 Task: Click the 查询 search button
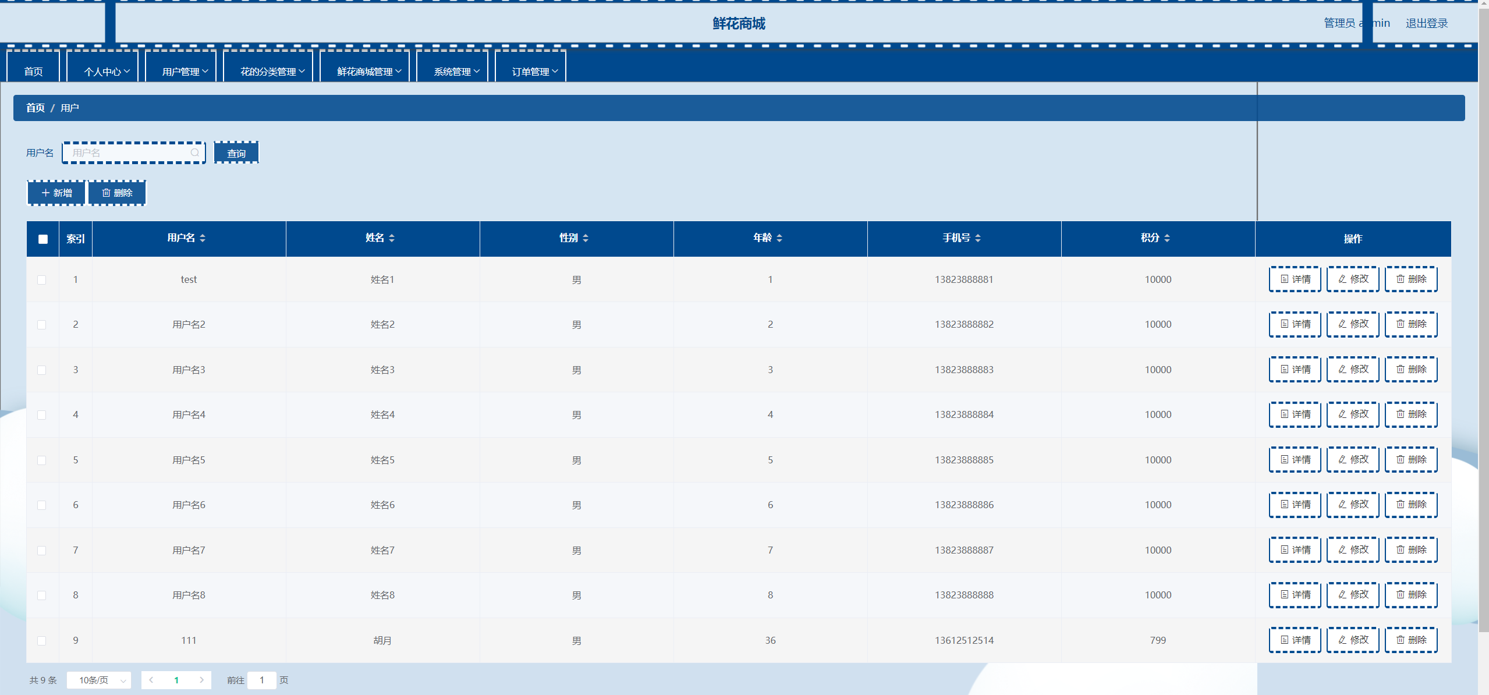click(x=236, y=153)
